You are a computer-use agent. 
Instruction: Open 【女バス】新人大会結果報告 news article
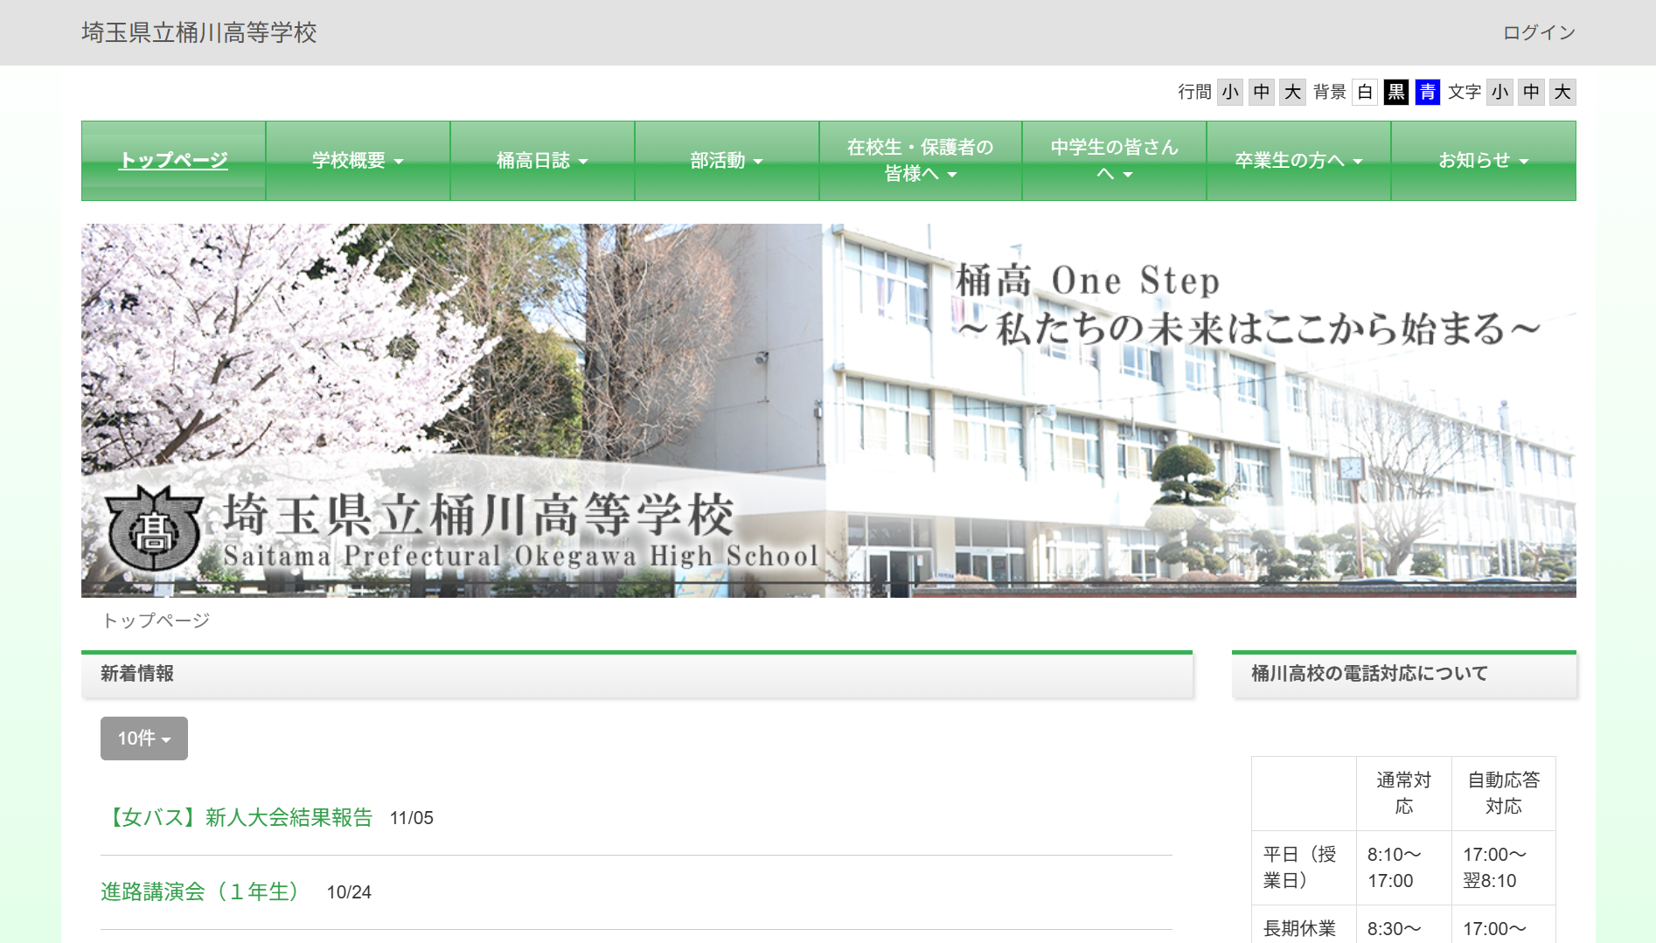(237, 818)
